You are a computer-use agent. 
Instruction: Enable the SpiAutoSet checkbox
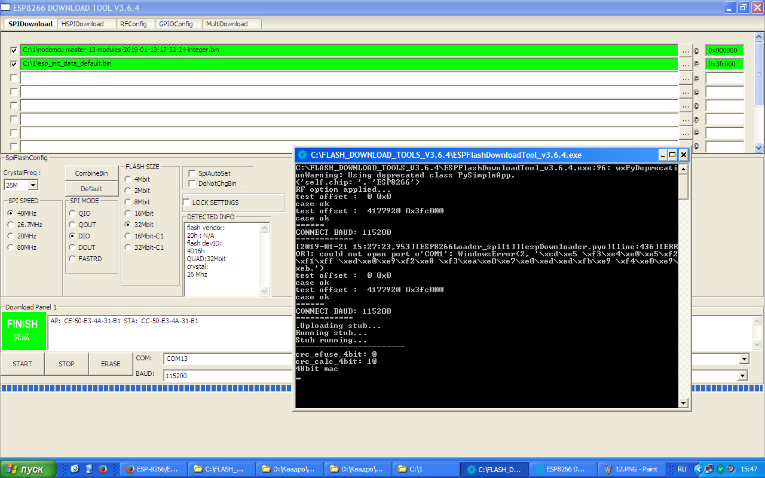(192, 173)
